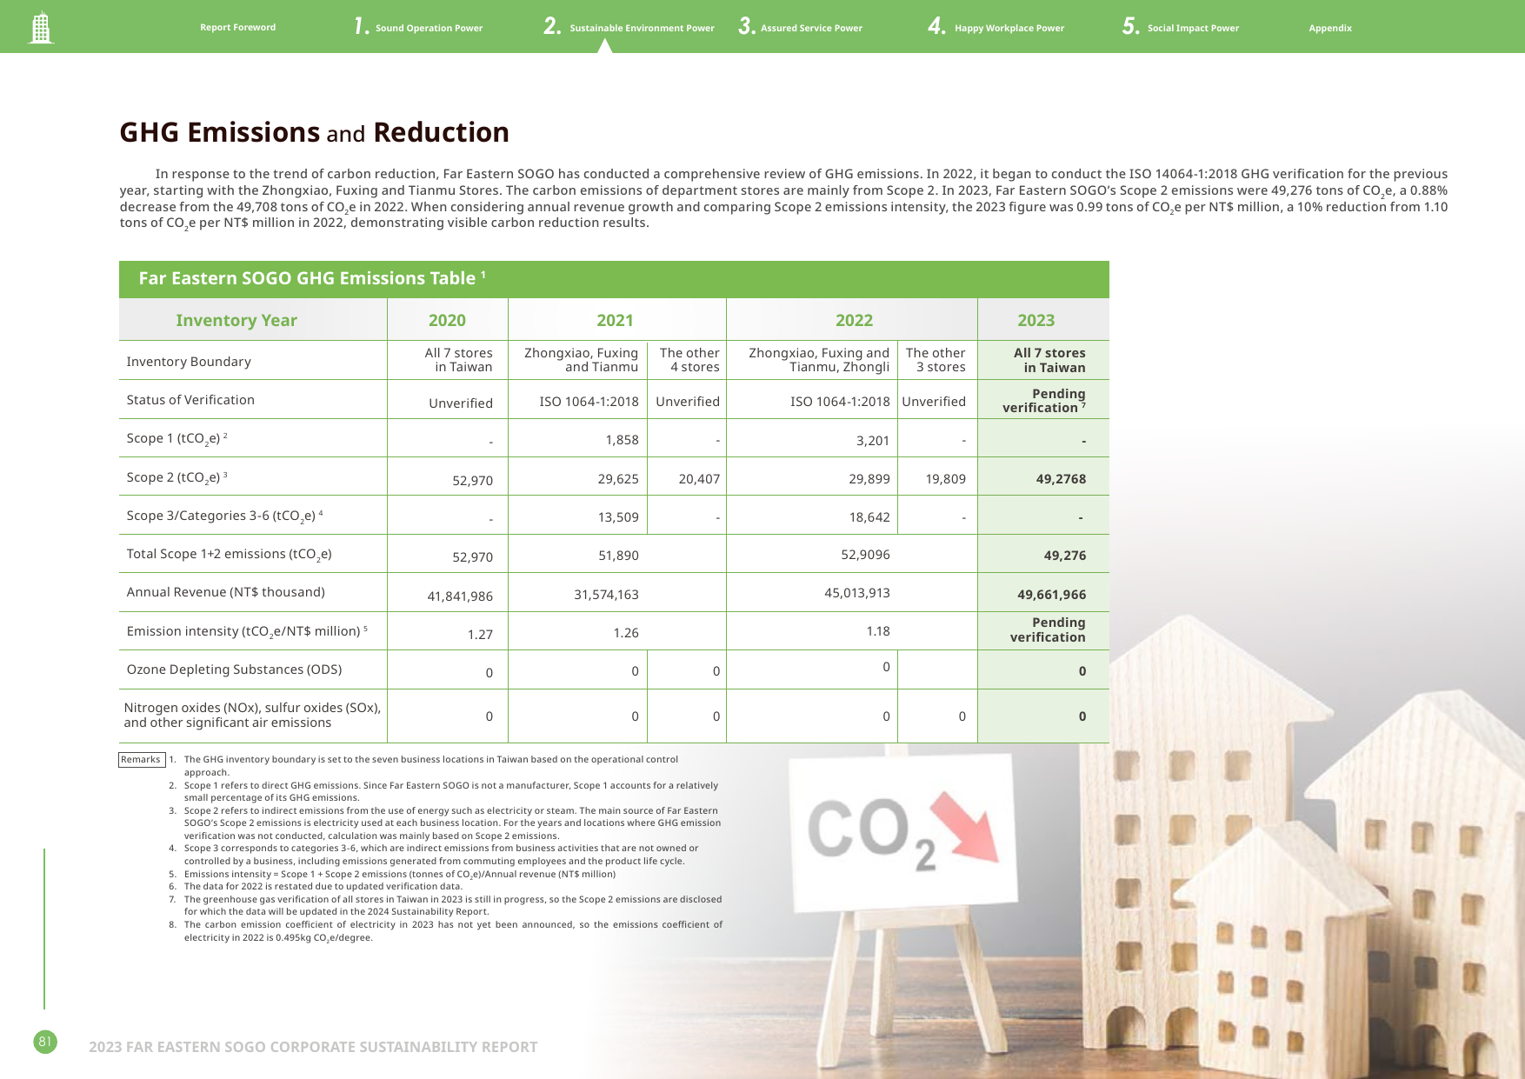This screenshot has height=1079, width=1525.
Task: Click the 49,661,966 revenue value
Action: click(1051, 595)
